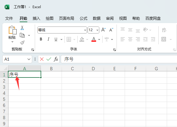Click the Increase Font Size icon
Image resolution: width=177 pixels, height=127 pixels.
(x=103, y=30)
